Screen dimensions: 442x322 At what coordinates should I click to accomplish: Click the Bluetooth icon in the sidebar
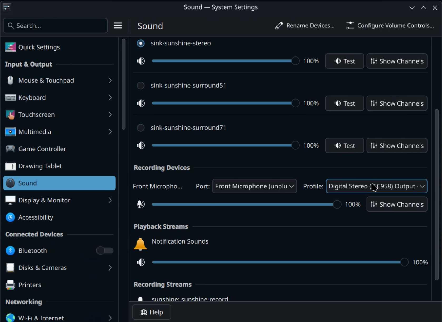[10, 250]
